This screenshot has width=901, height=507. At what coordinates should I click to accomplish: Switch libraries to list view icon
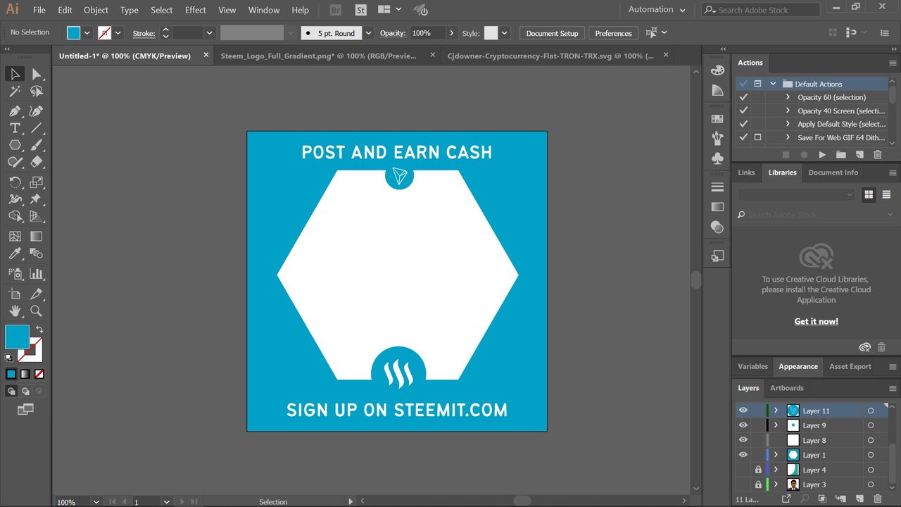click(886, 194)
